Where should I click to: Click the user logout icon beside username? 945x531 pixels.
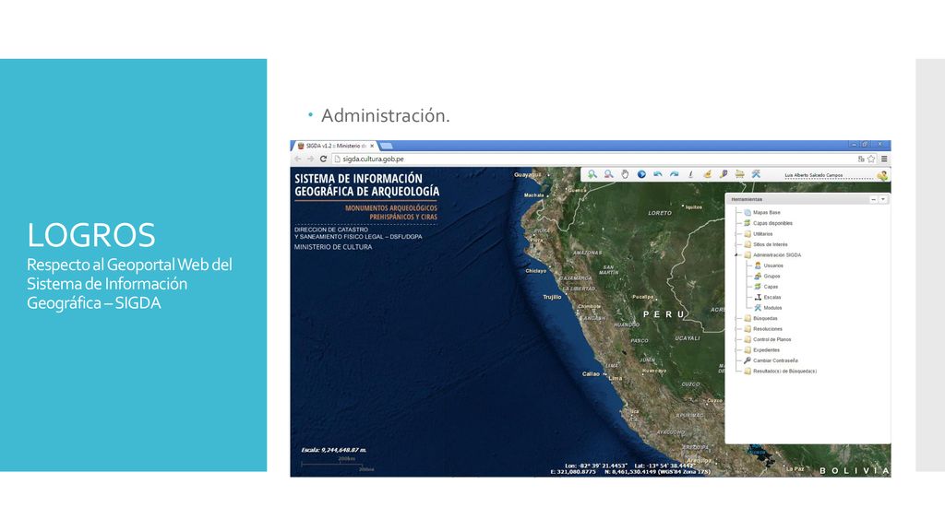point(881,176)
